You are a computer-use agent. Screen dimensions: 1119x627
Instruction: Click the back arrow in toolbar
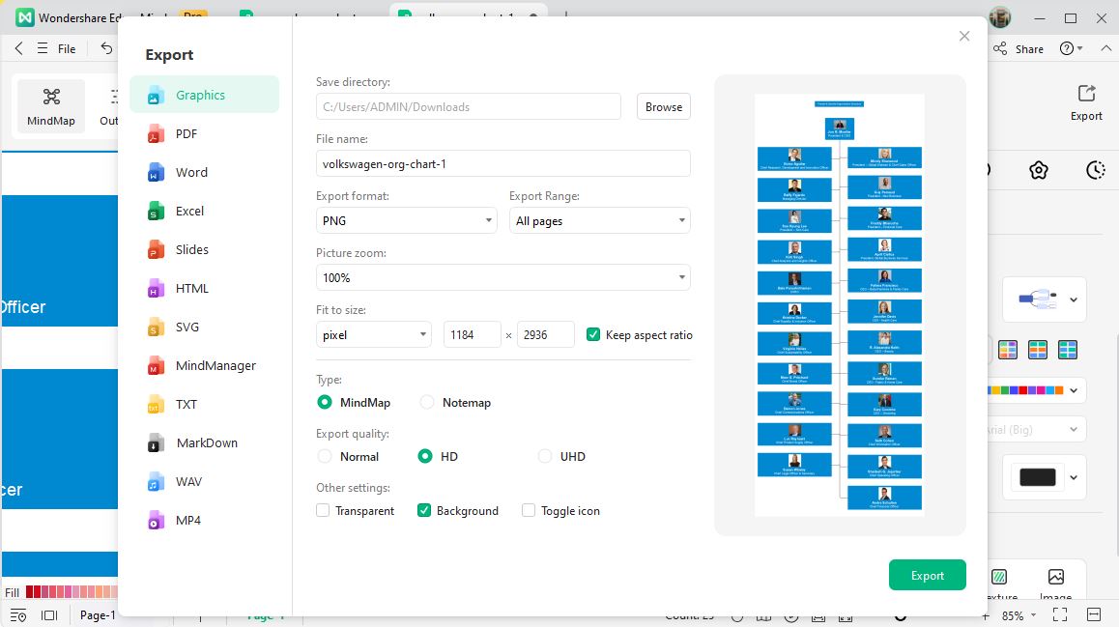(x=19, y=48)
